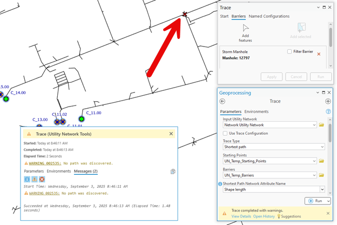Image resolution: width=337 pixels, height=225 pixels.
Task: Browse for Input Utility Network folder
Action: click(321, 125)
